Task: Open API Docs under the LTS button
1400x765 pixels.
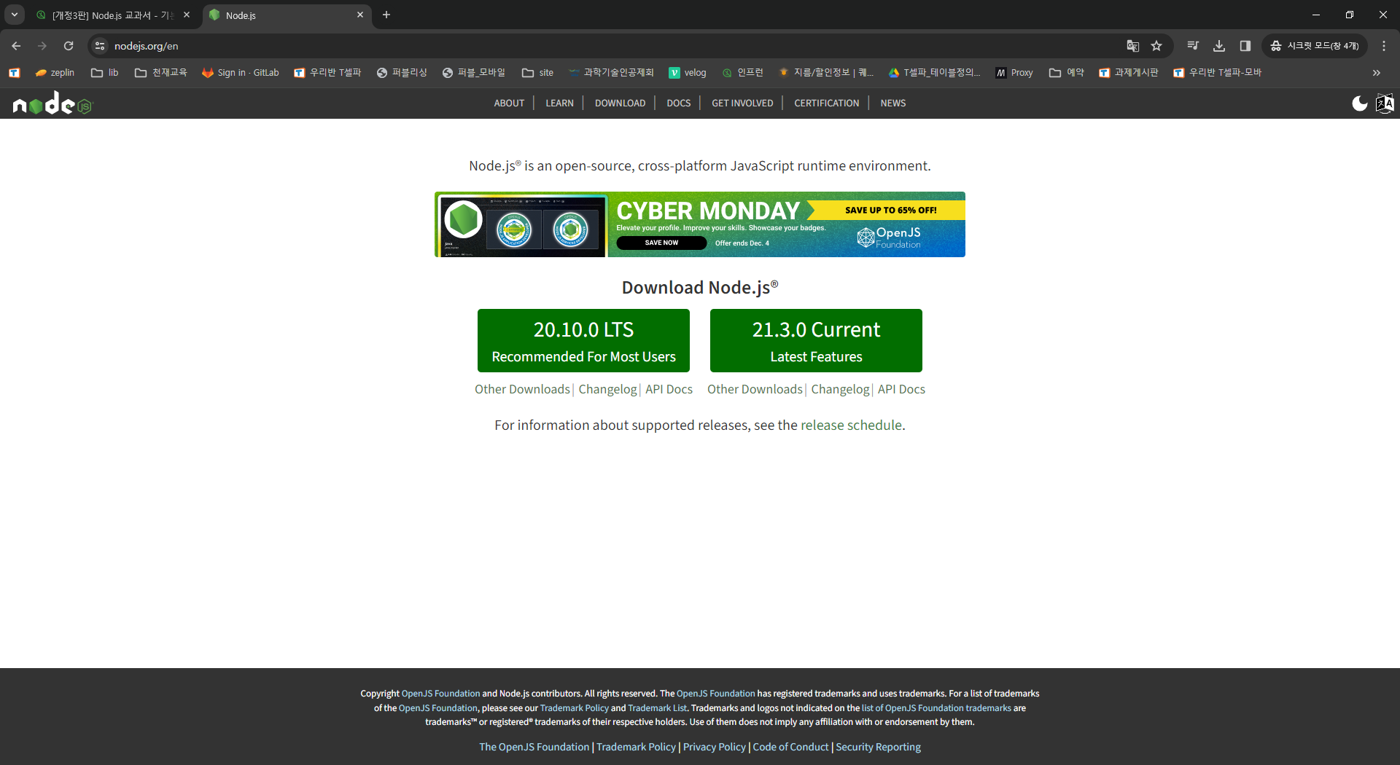Action: (669, 389)
